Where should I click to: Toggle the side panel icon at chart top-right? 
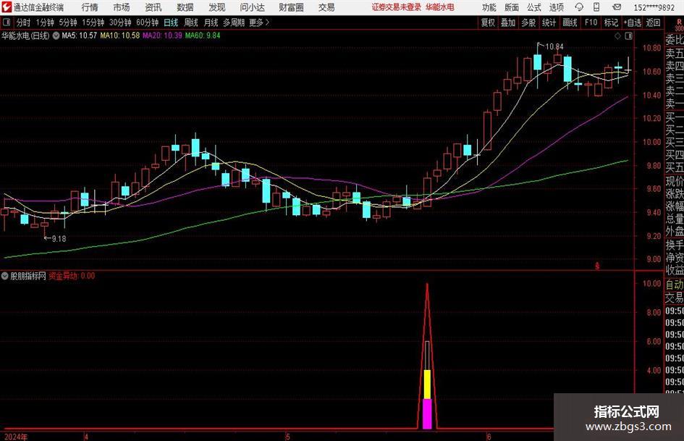[628, 36]
